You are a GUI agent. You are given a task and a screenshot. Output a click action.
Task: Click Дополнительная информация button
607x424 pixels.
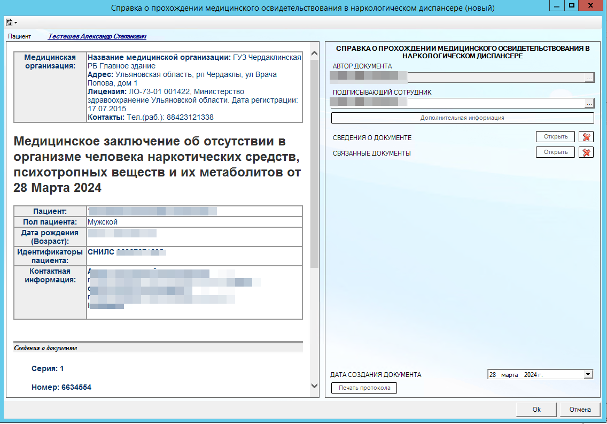[462, 118]
